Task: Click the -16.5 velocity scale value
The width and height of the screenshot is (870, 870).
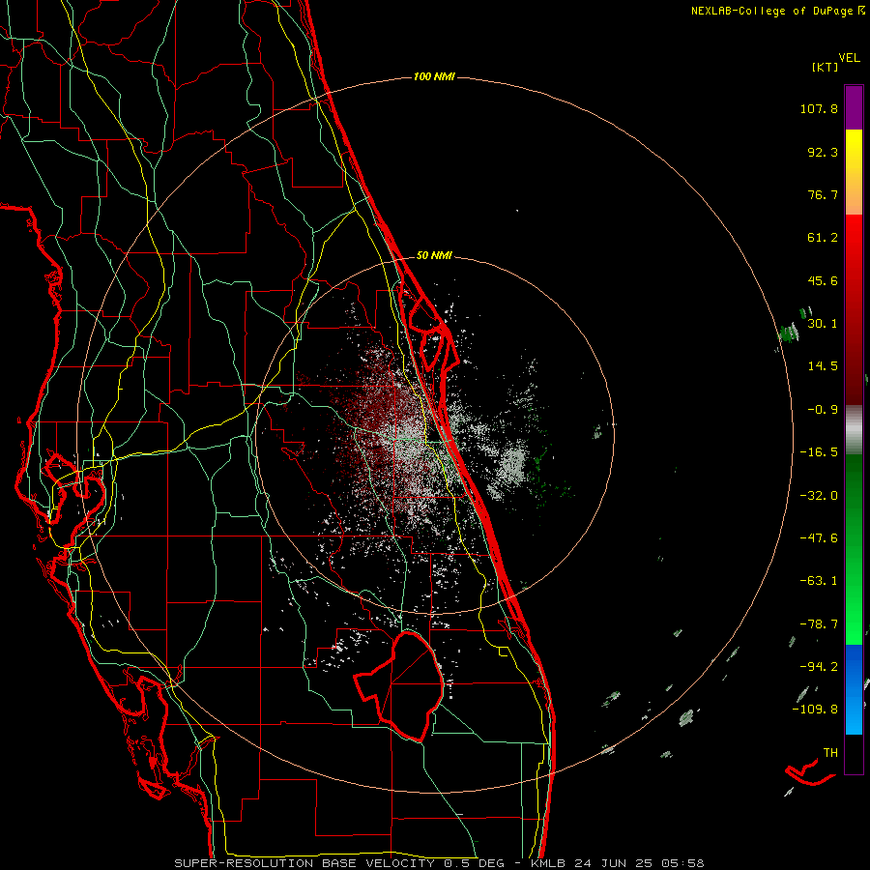Action: pyautogui.click(x=819, y=452)
